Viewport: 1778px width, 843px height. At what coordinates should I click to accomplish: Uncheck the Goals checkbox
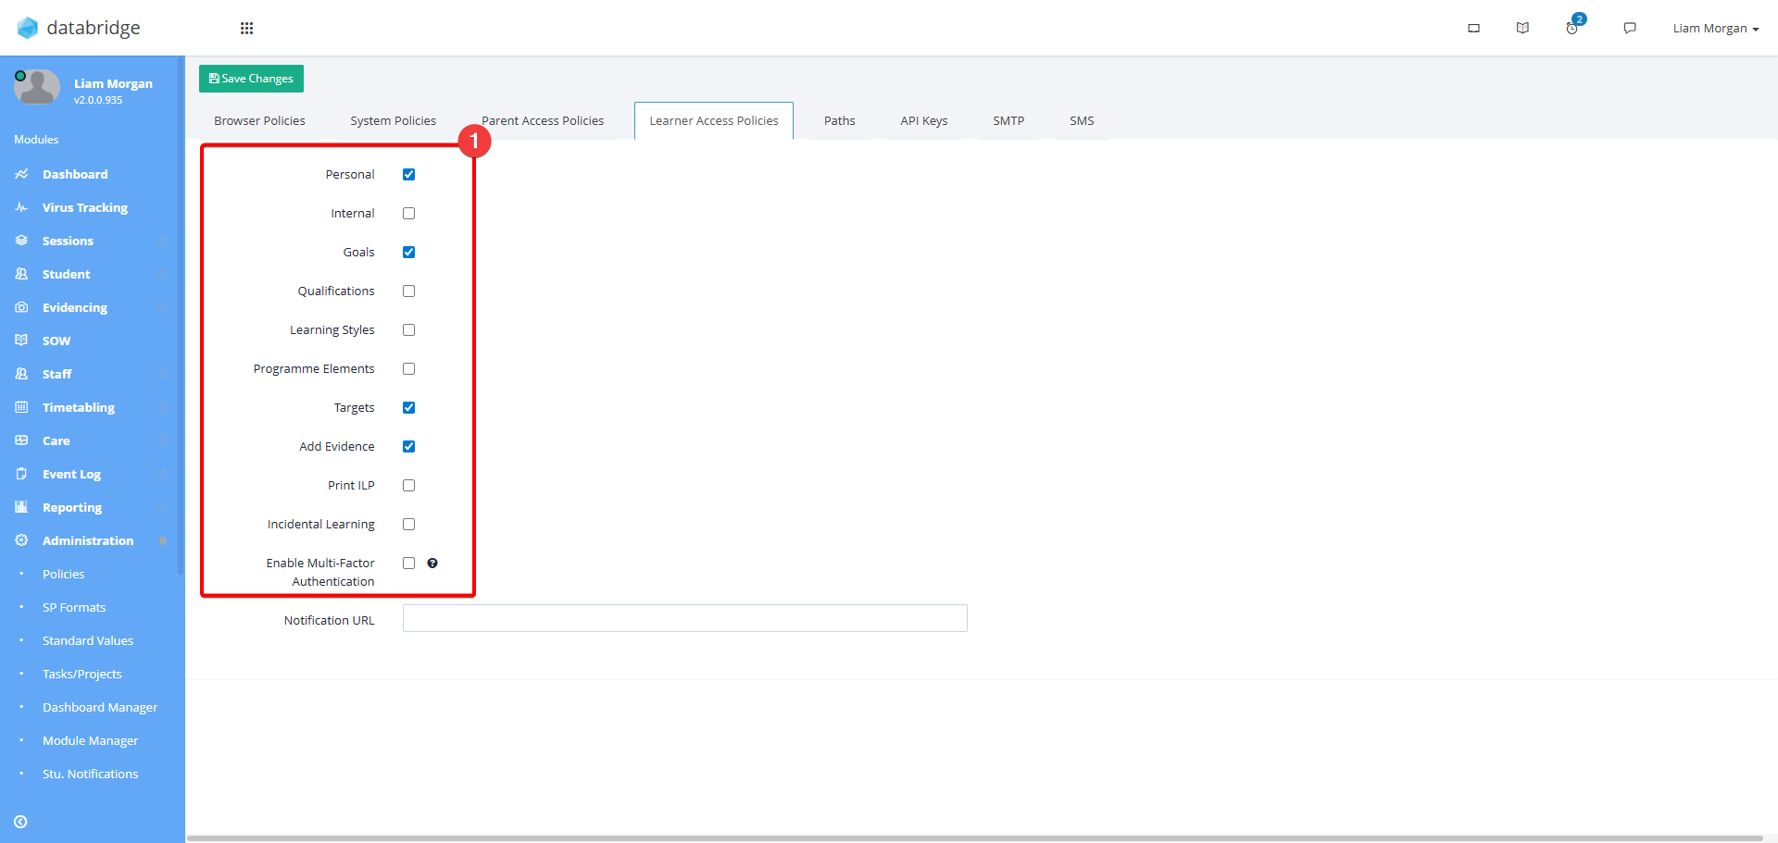click(408, 252)
